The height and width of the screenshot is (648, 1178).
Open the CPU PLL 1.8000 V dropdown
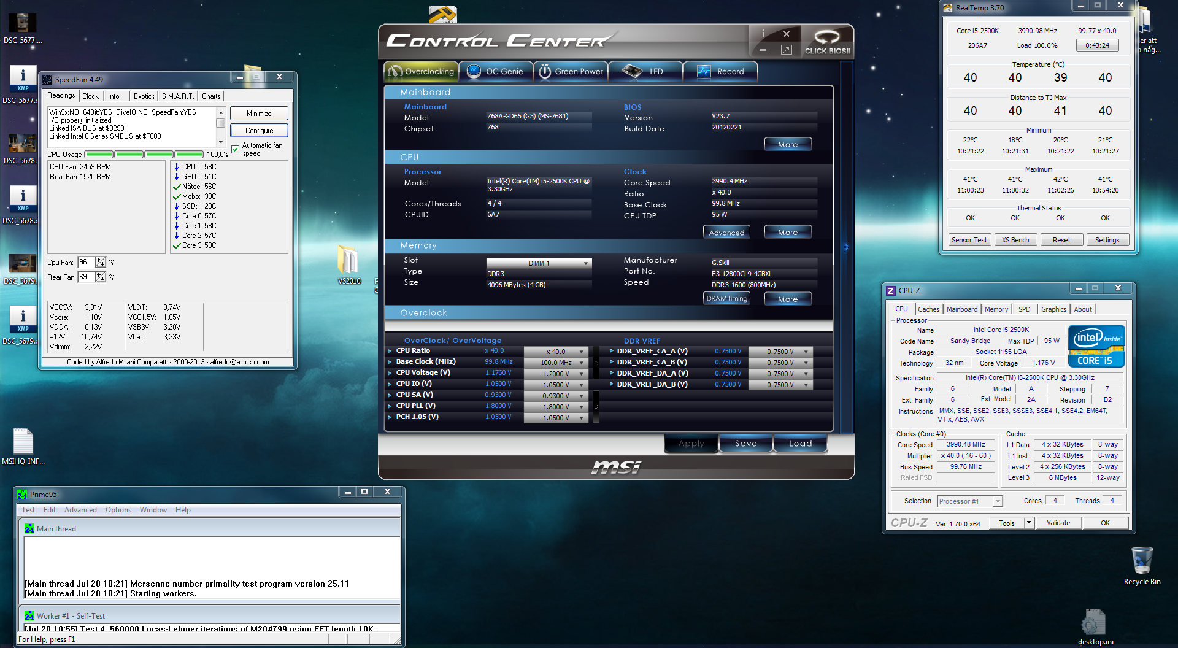pos(556,407)
